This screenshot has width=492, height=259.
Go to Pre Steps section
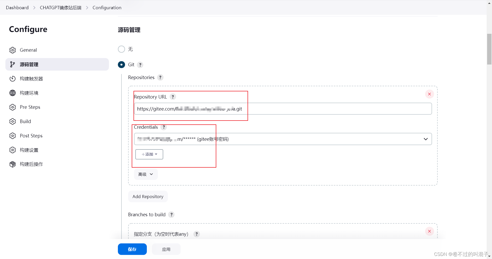pyautogui.click(x=57, y=107)
